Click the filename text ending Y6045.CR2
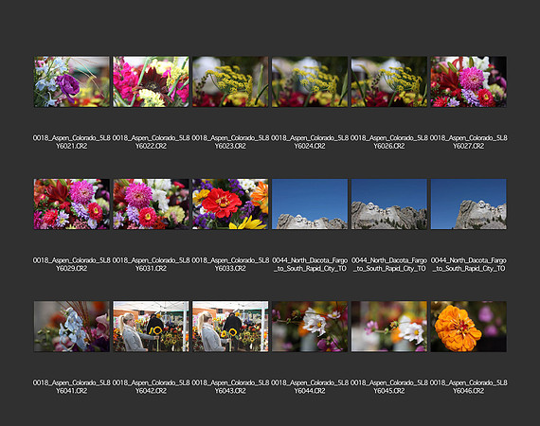This screenshot has height=426, width=540. tap(389, 387)
